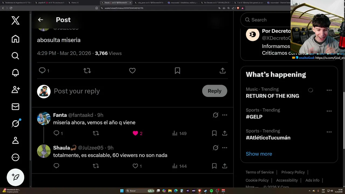Open Messages envelope in sidebar

tap(15, 107)
